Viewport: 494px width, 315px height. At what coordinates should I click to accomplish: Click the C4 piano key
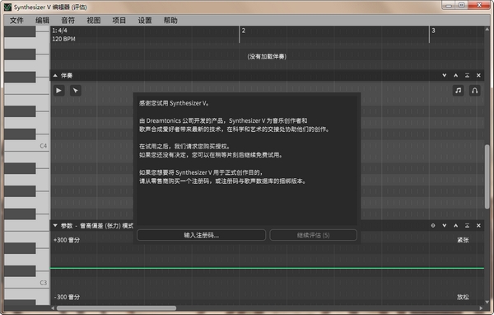[43, 146]
